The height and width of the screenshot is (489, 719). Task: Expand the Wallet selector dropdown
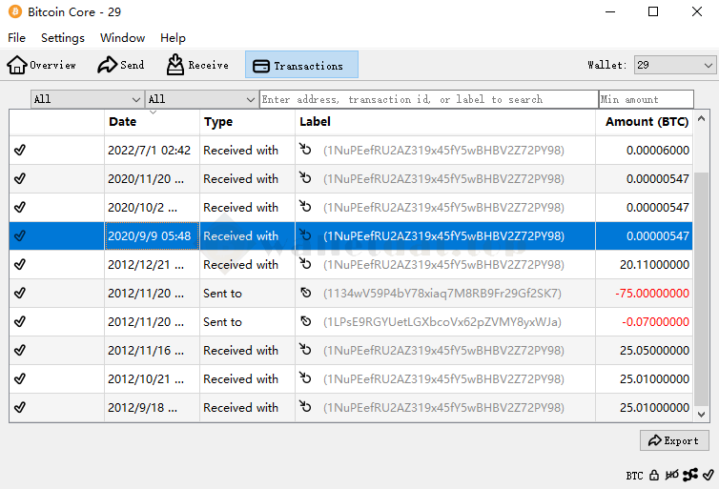tap(675, 65)
